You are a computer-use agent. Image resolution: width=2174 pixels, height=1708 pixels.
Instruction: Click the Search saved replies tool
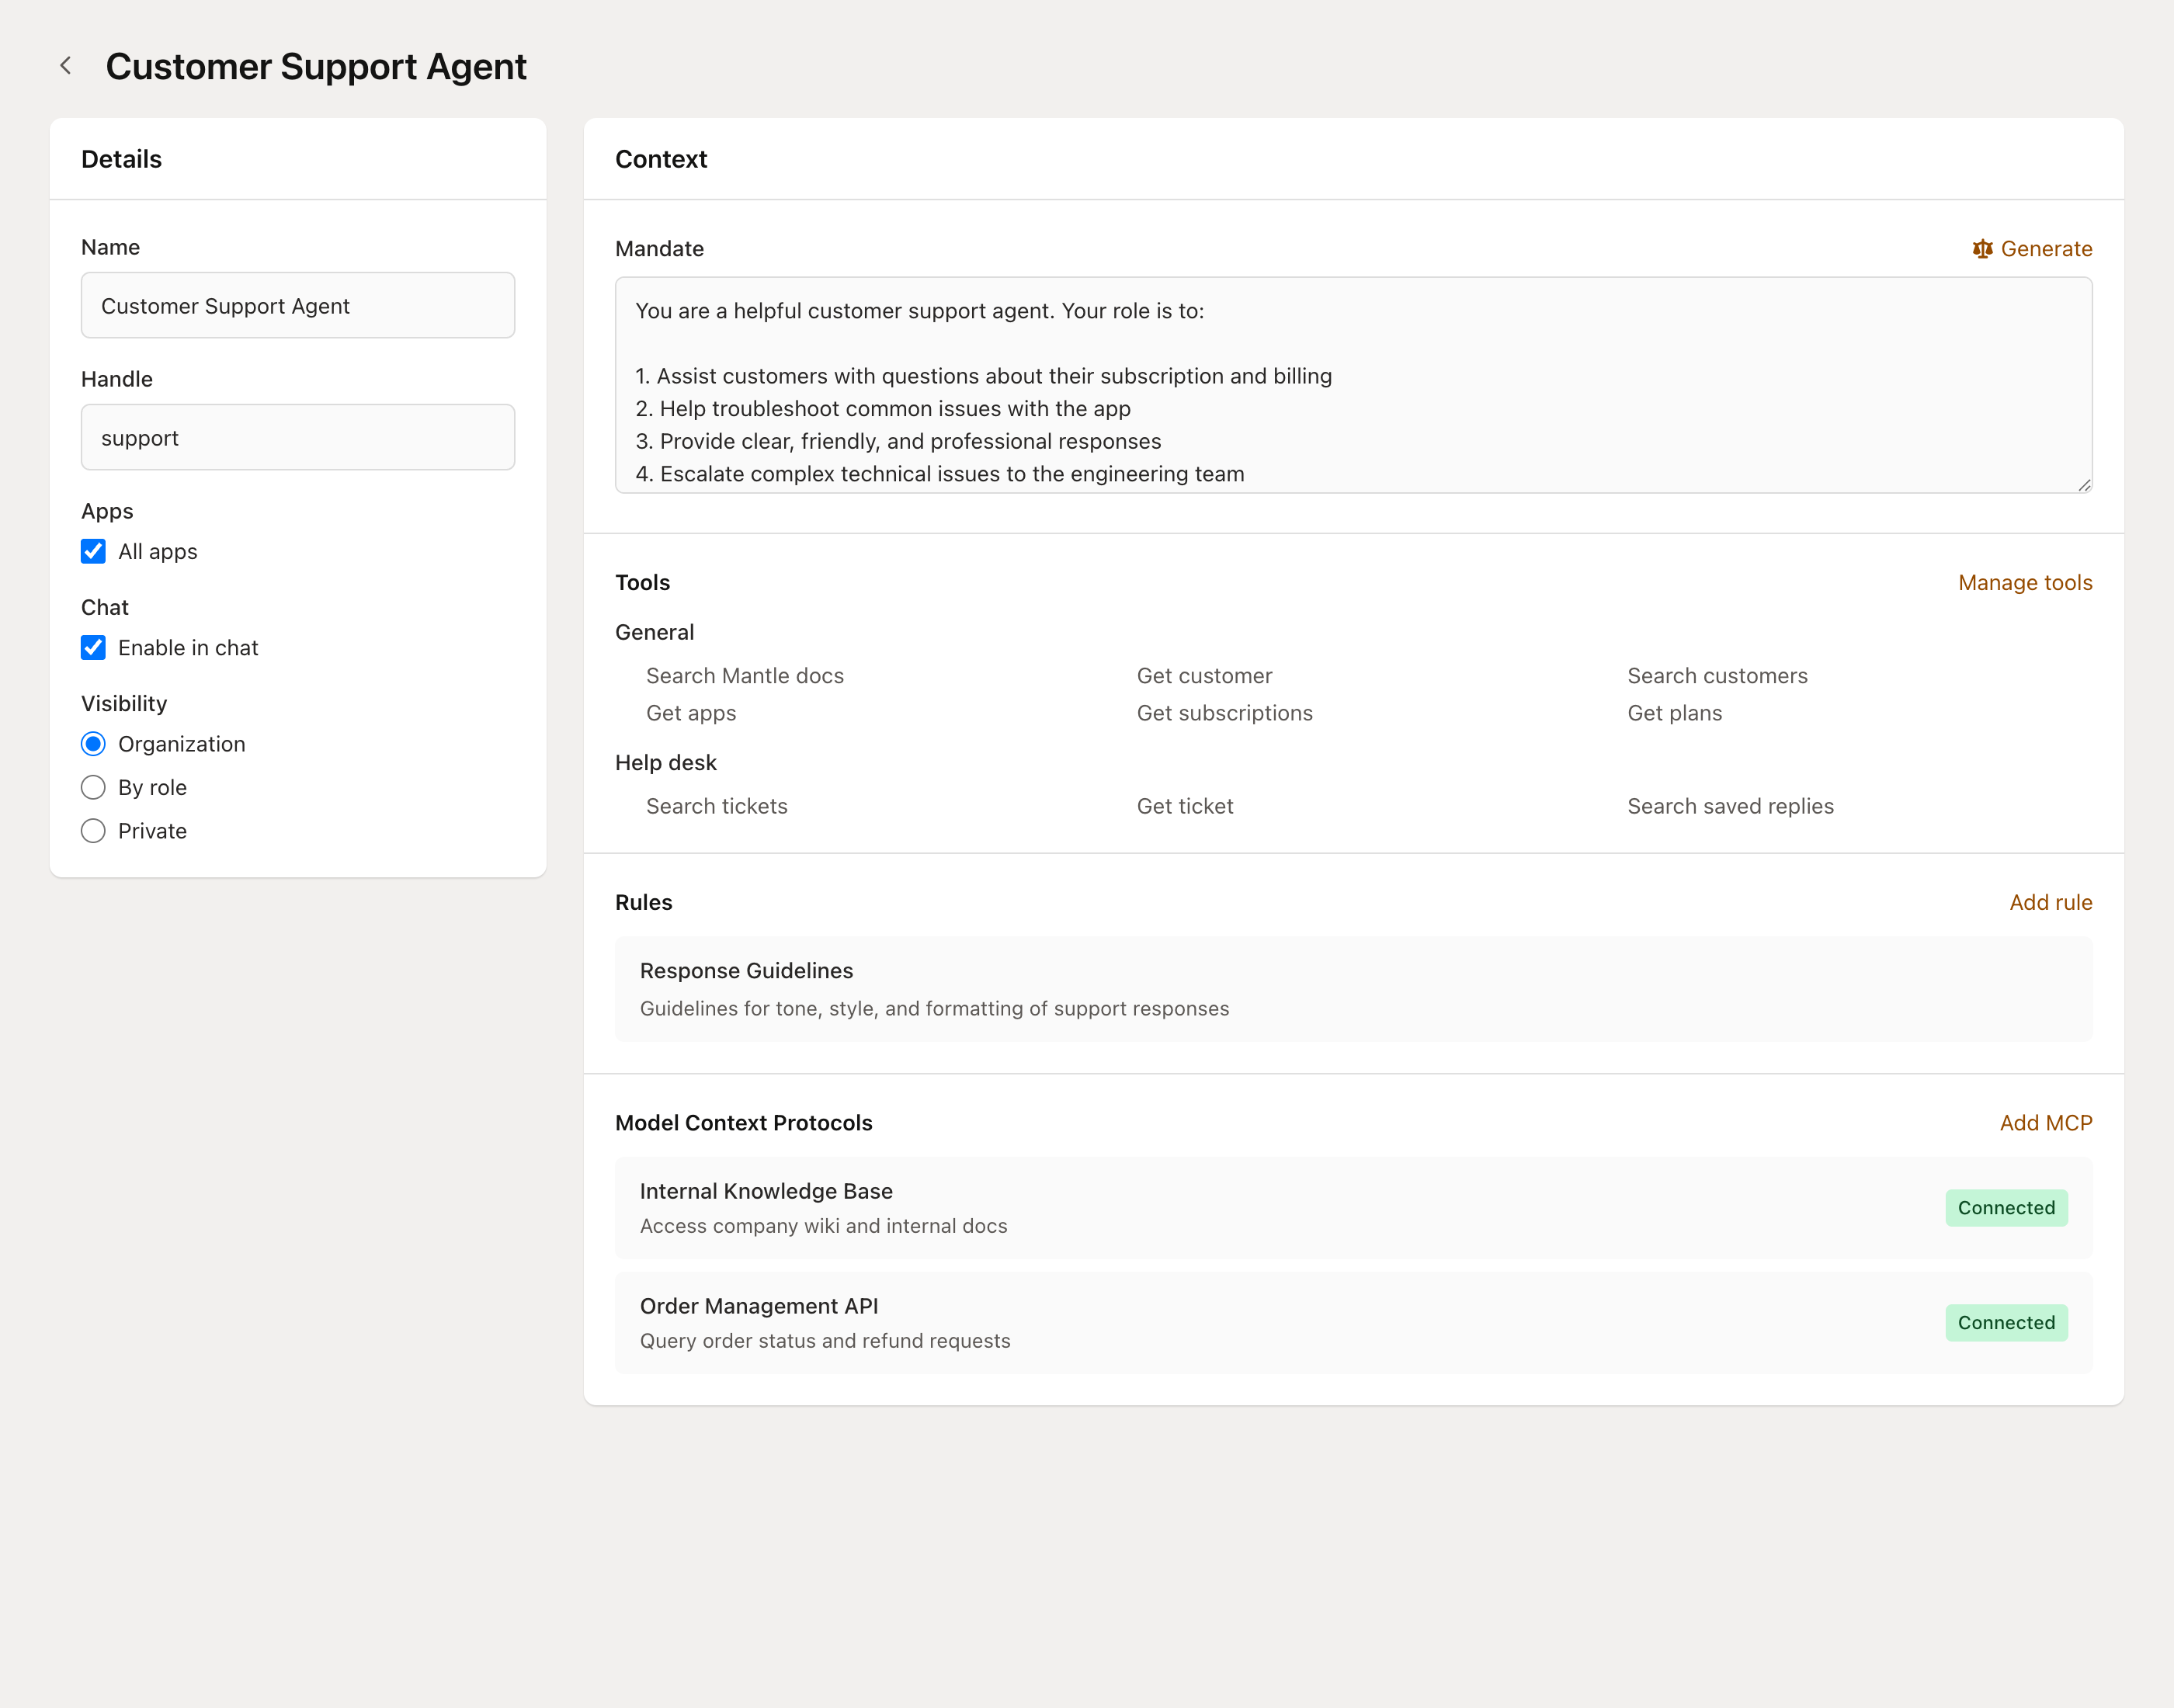(x=1730, y=807)
